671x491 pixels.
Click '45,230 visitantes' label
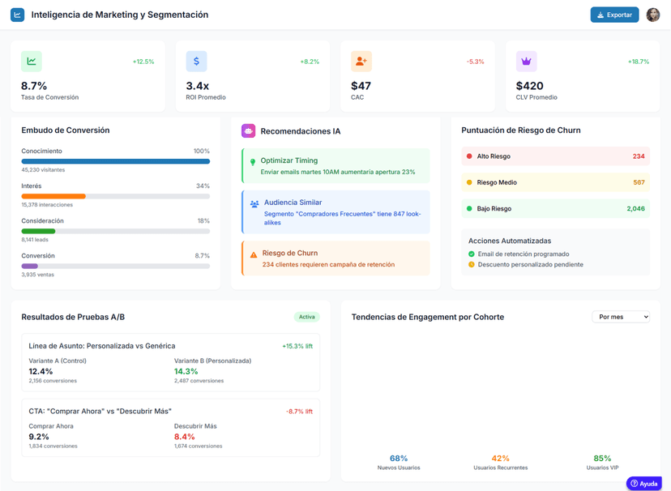pyautogui.click(x=43, y=170)
